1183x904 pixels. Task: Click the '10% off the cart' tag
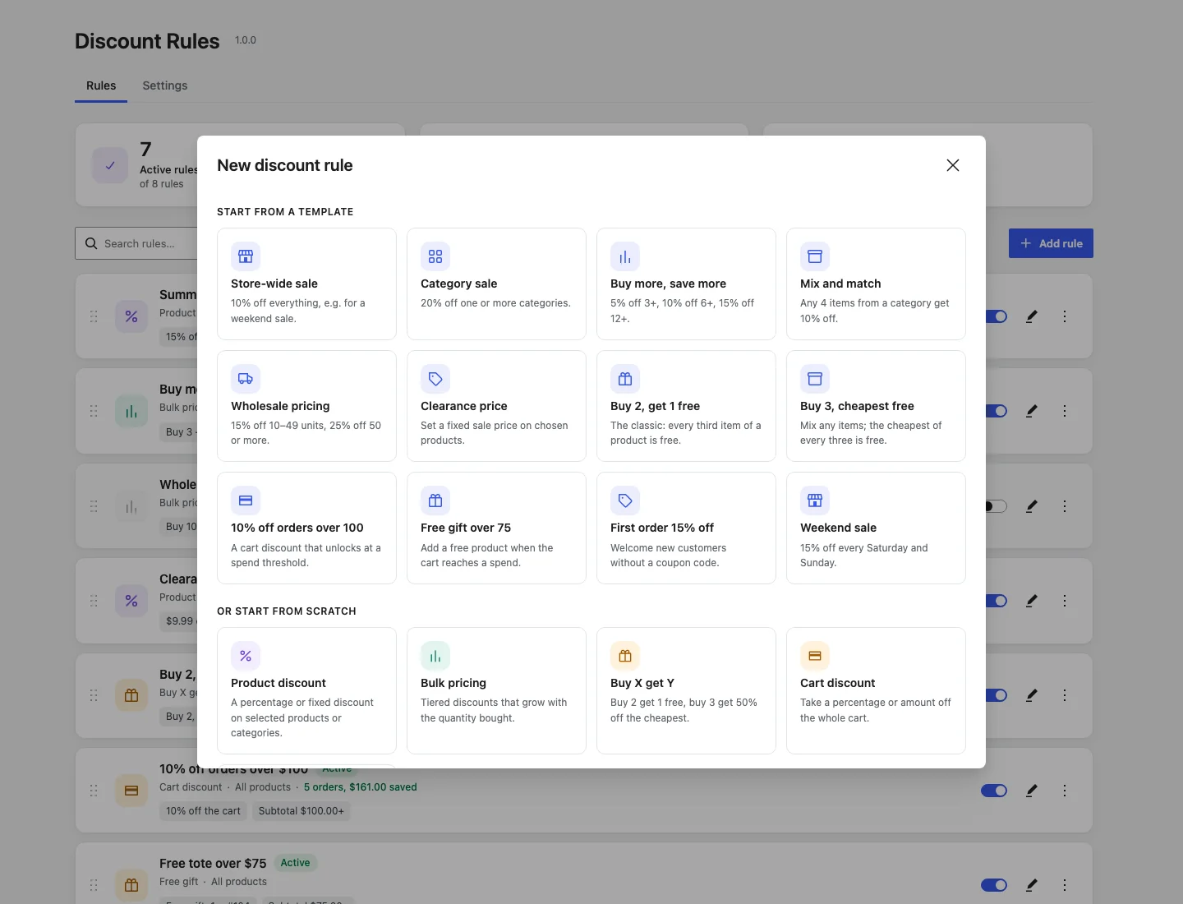[203, 811]
